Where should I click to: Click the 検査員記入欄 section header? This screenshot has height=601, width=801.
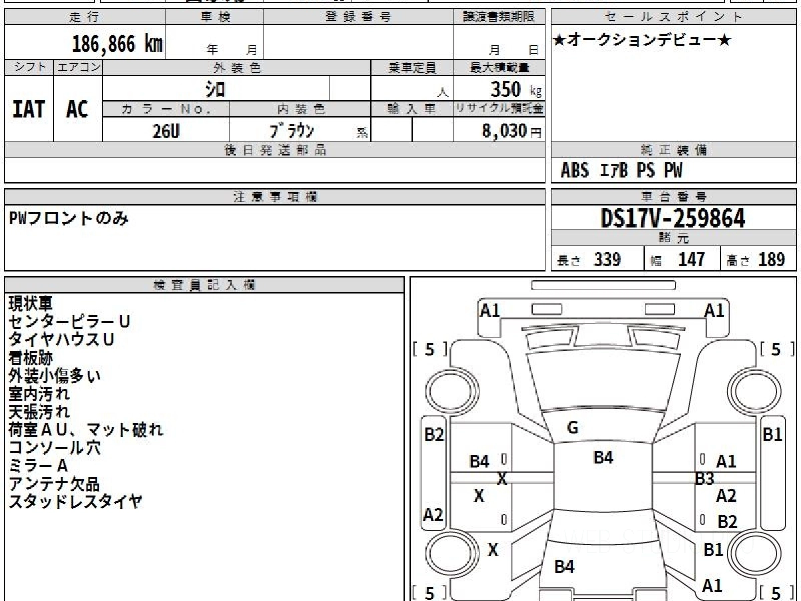point(204,285)
